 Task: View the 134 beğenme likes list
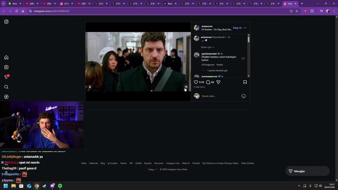click(208, 65)
